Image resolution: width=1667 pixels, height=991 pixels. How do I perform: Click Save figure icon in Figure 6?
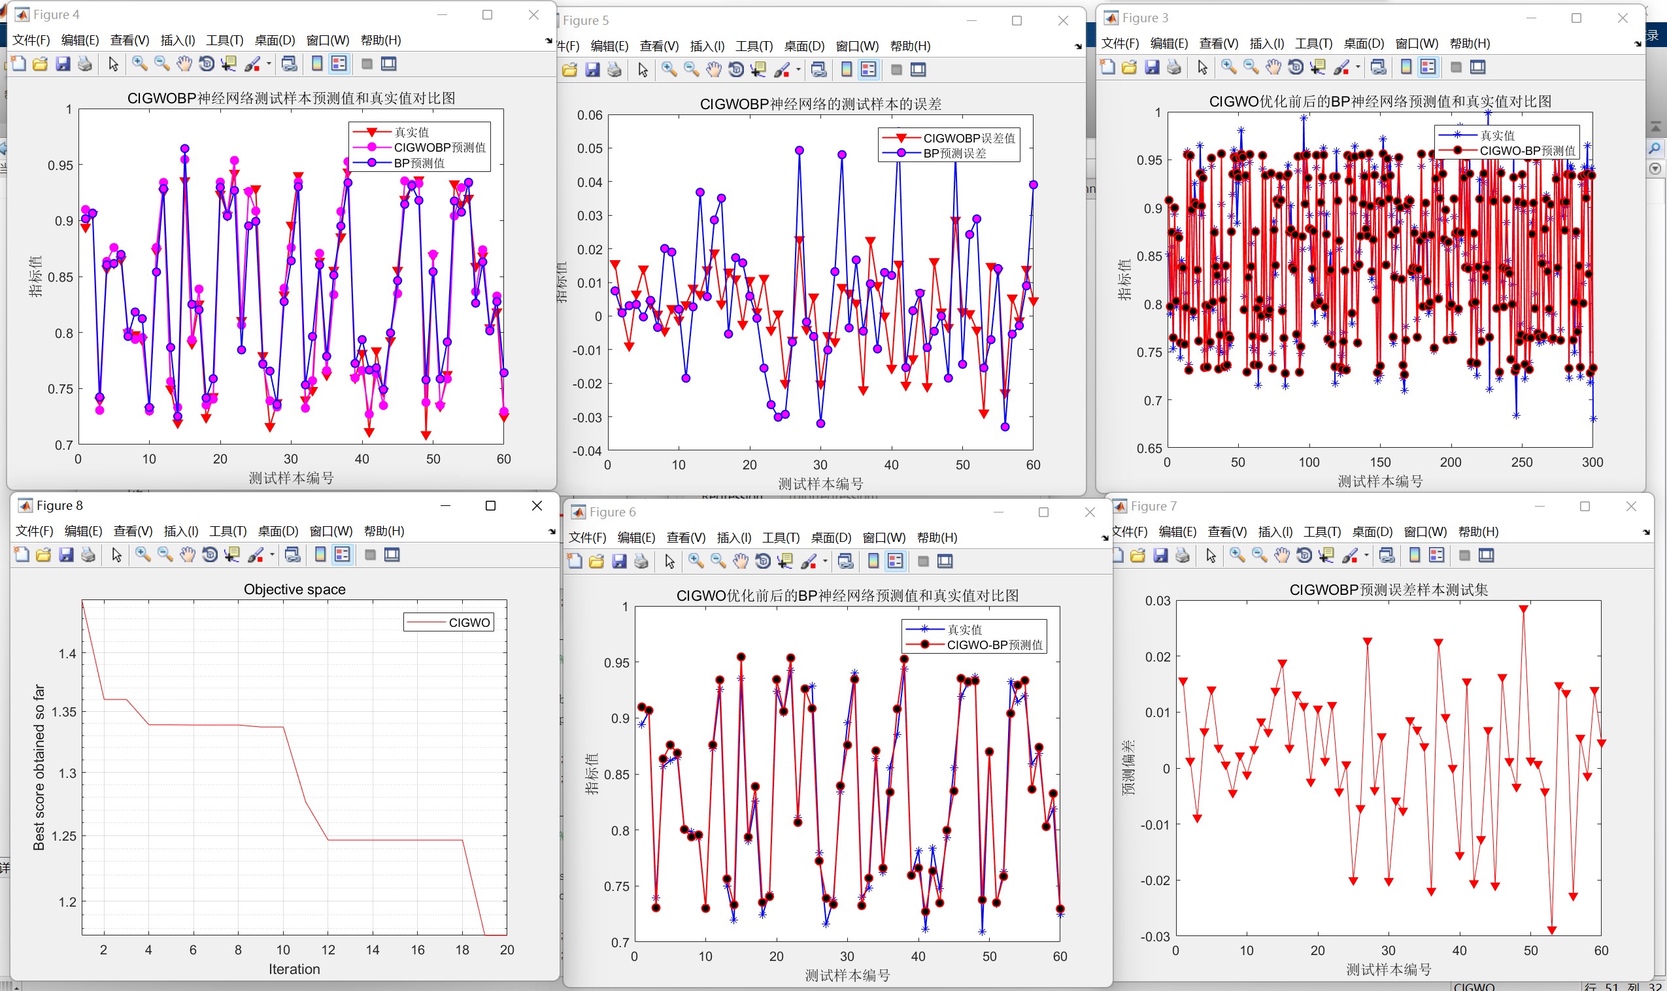click(x=619, y=562)
